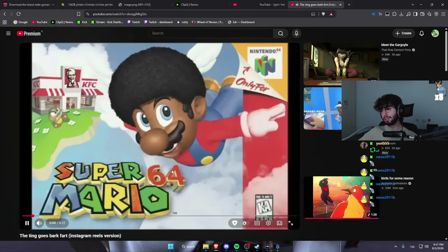
Task: Mute the video volume speaker
Action: pos(39,223)
